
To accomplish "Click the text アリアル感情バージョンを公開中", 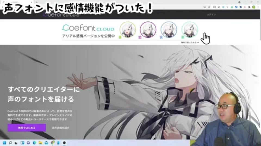I will (88, 36).
